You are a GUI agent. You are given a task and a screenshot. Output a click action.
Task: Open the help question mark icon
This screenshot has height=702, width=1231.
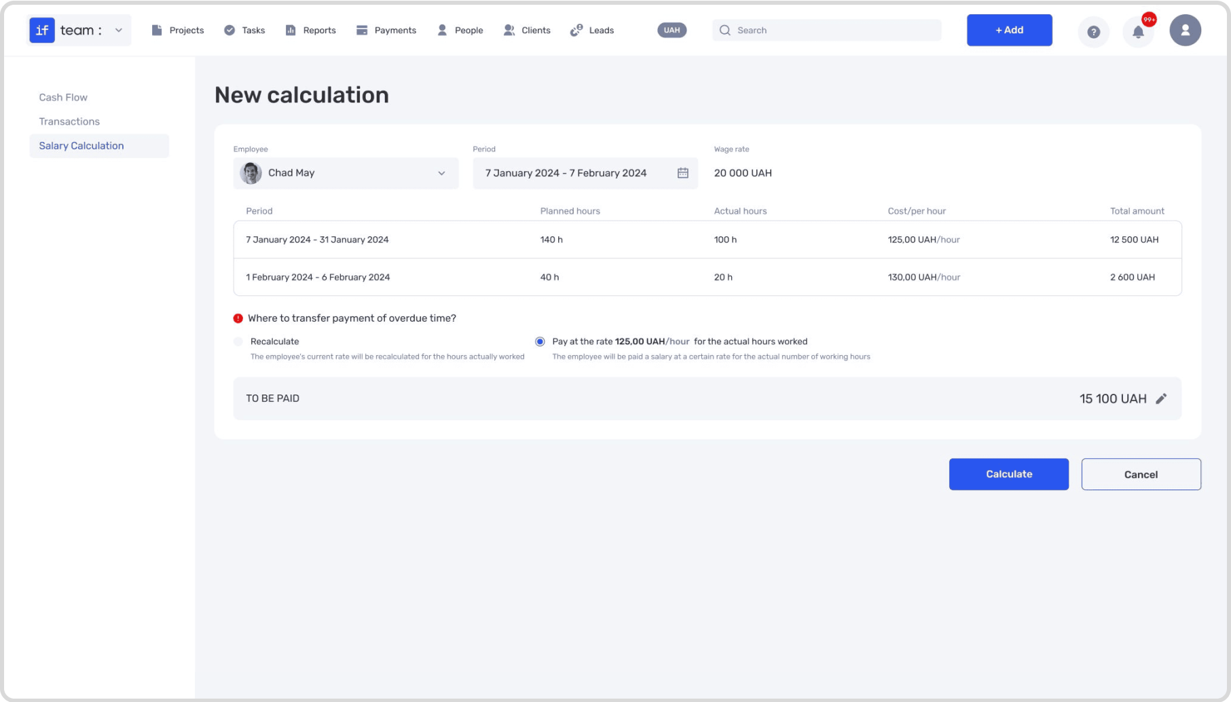point(1093,31)
